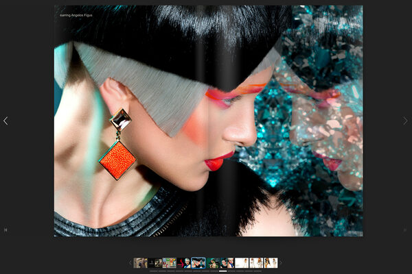Open the teal face and blue-white thumbnail

click(x=227, y=263)
